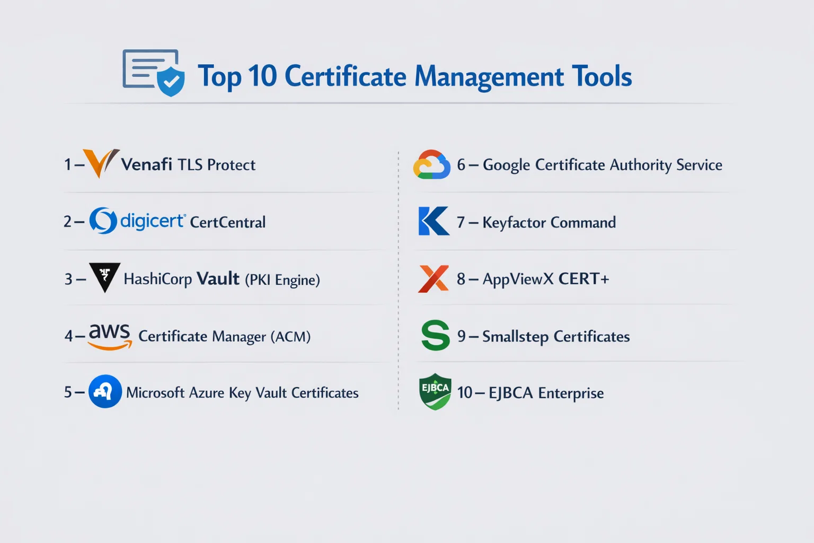Click the Venafi orange V logo
The height and width of the screenshot is (543, 814).
point(101,163)
